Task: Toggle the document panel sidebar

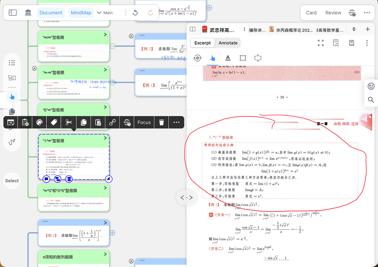Action: (x=193, y=29)
